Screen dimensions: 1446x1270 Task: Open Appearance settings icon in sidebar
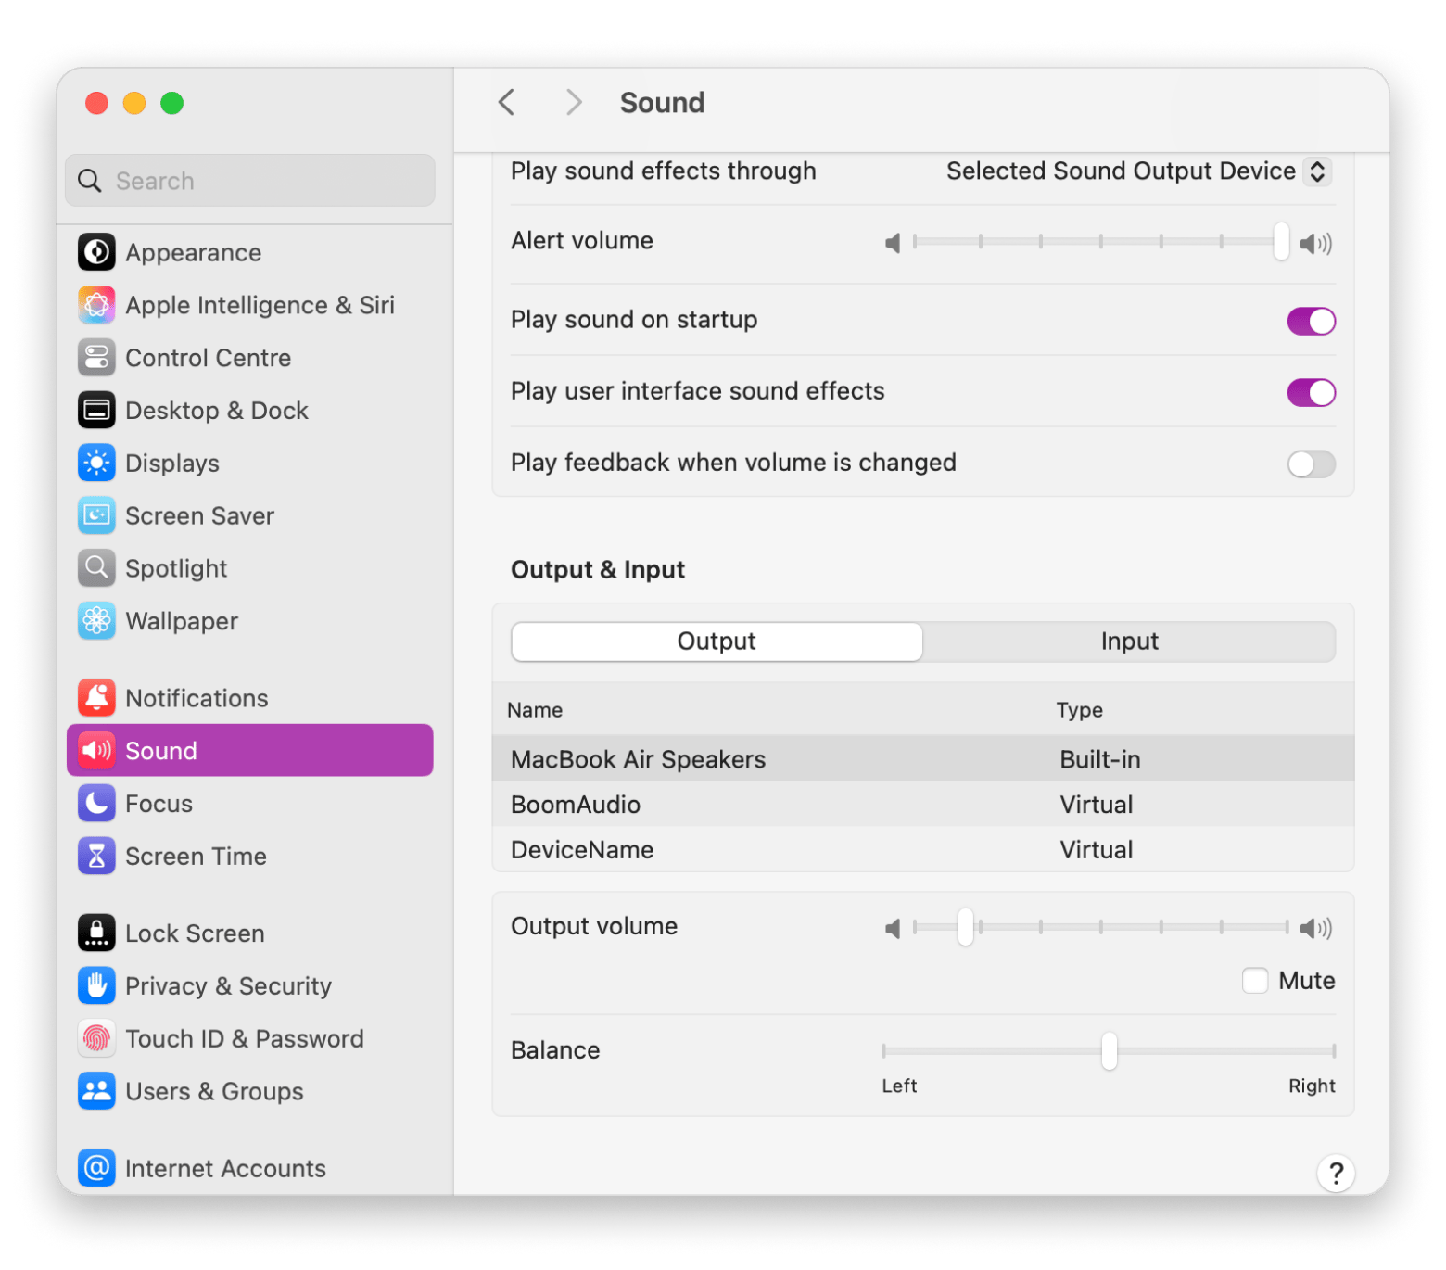(x=96, y=252)
